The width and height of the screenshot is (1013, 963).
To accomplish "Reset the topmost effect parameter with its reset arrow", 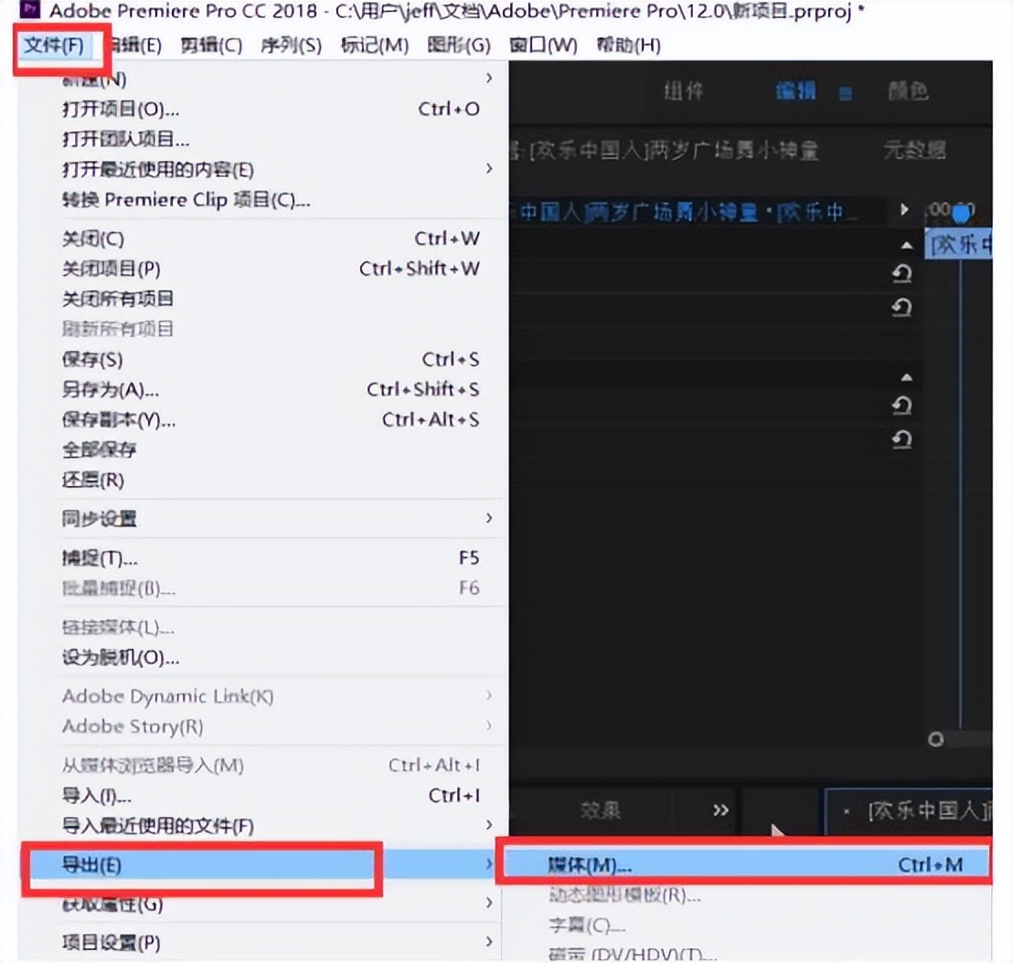I will [x=902, y=272].
